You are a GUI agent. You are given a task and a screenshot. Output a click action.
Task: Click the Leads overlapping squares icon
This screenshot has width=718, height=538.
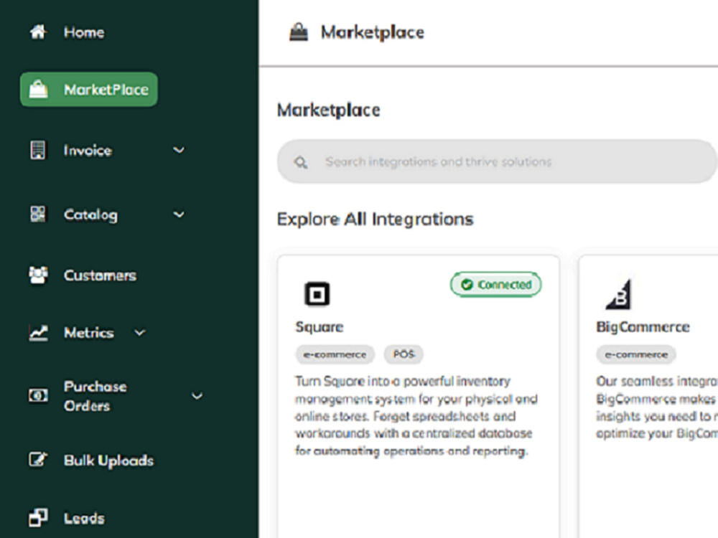38,518
